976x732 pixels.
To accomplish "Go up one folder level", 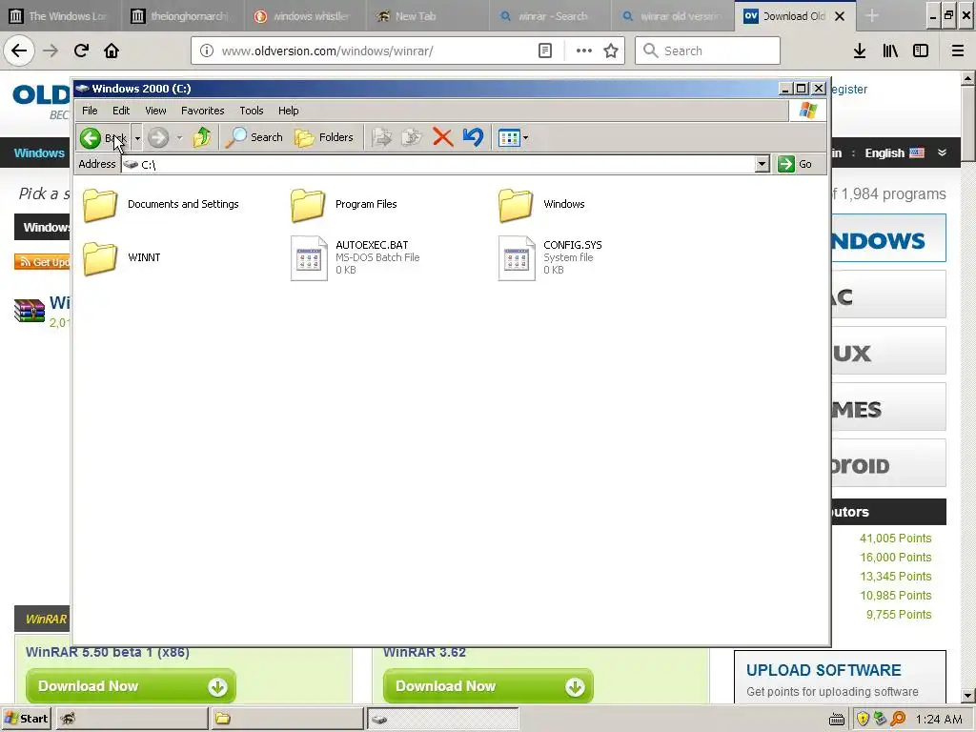I will click(202, 137).
